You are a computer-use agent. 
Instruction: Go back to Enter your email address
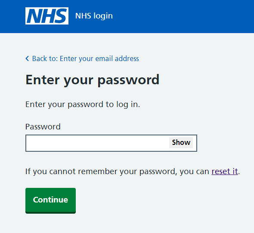pyautogui.click(x=85, y=58)
